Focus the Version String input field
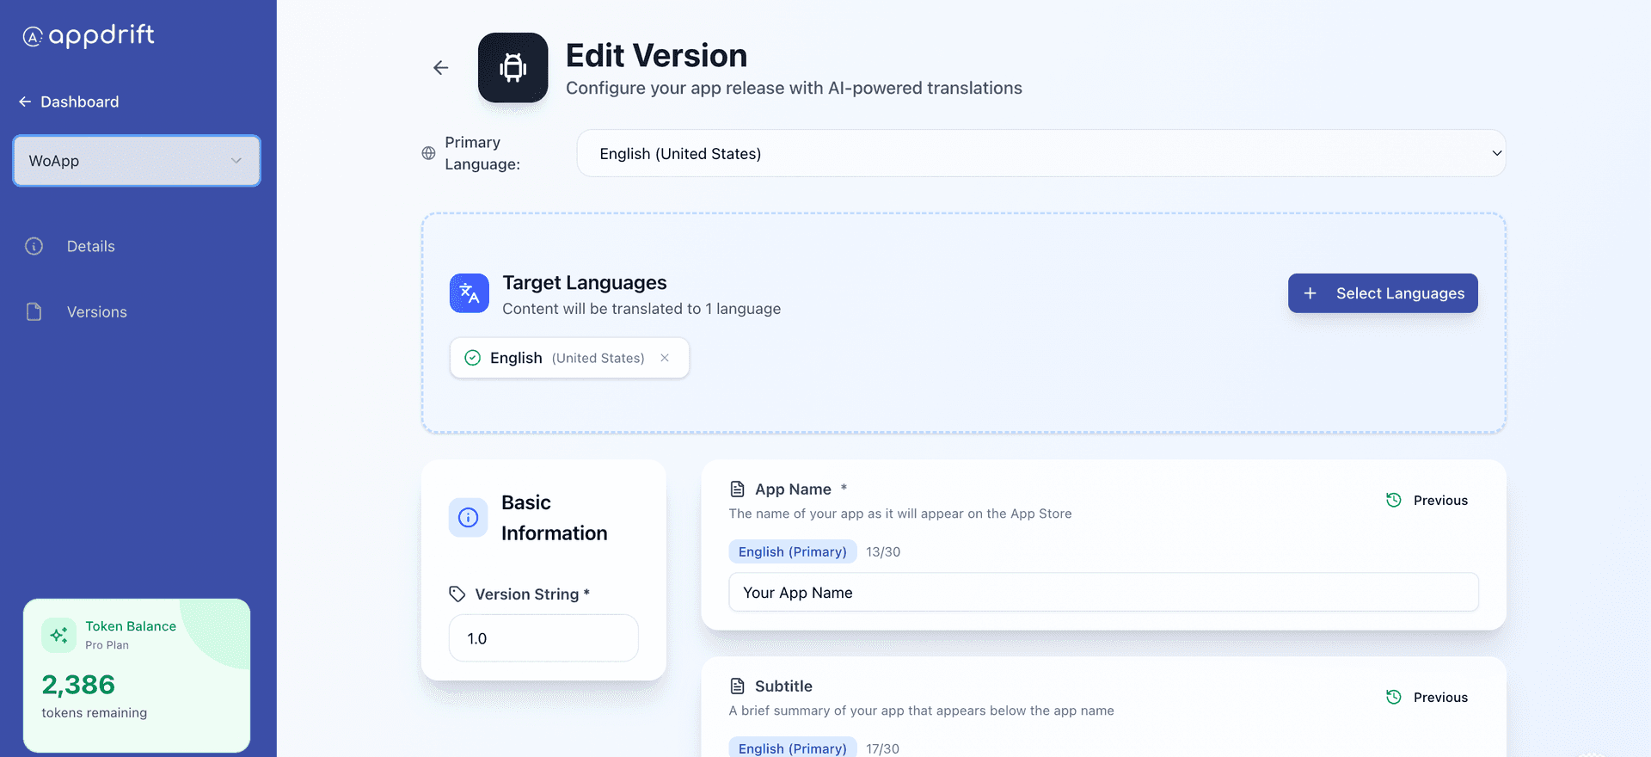1651x757 pixels. 543,638
